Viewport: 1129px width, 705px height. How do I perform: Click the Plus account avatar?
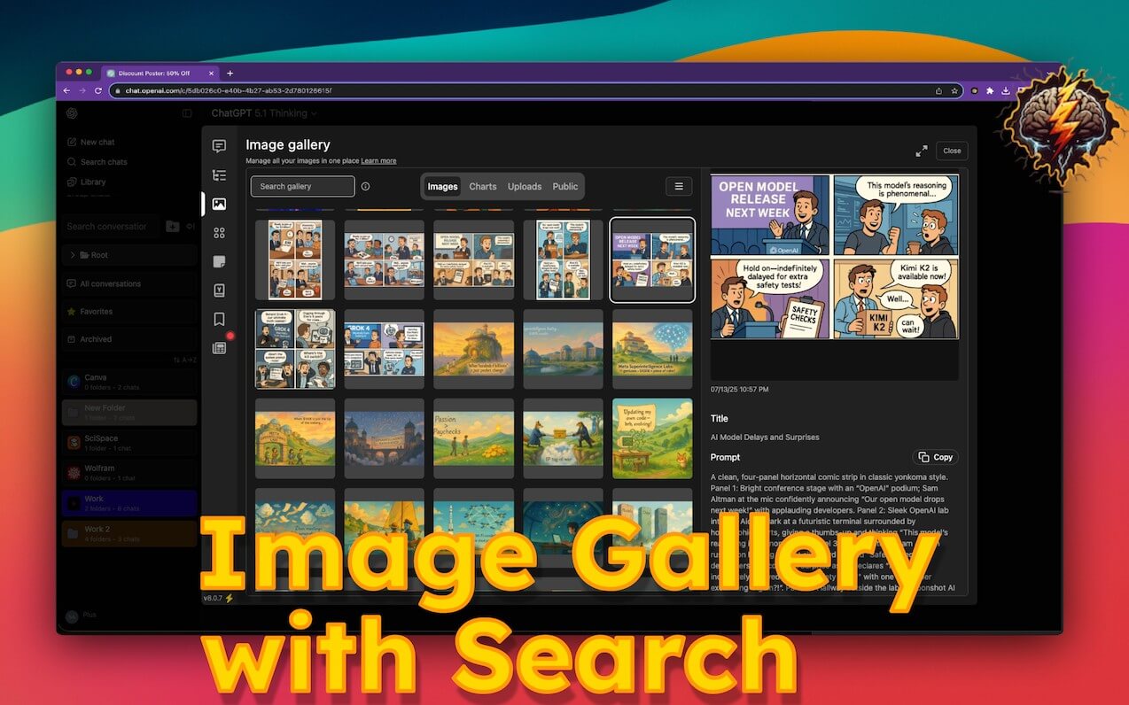[72, 616]
